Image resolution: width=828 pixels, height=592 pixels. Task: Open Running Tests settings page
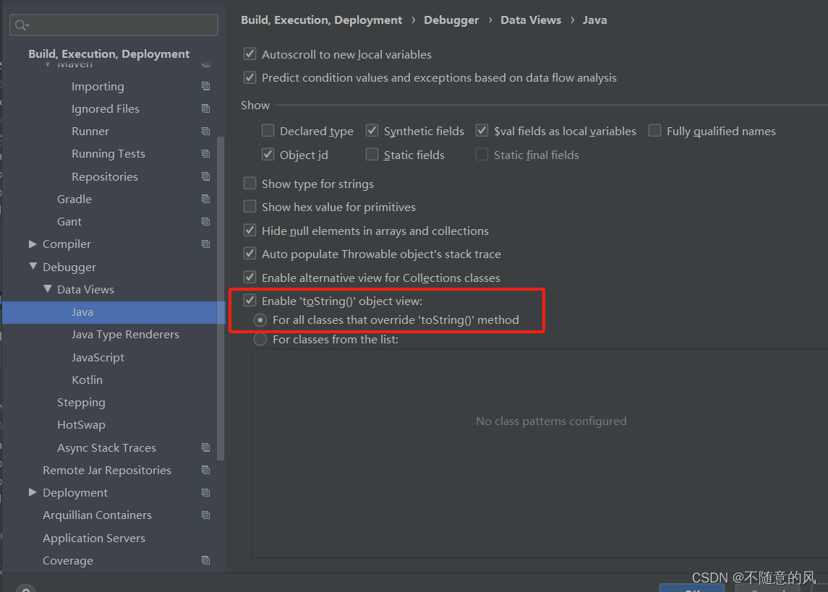click(108, 153)
